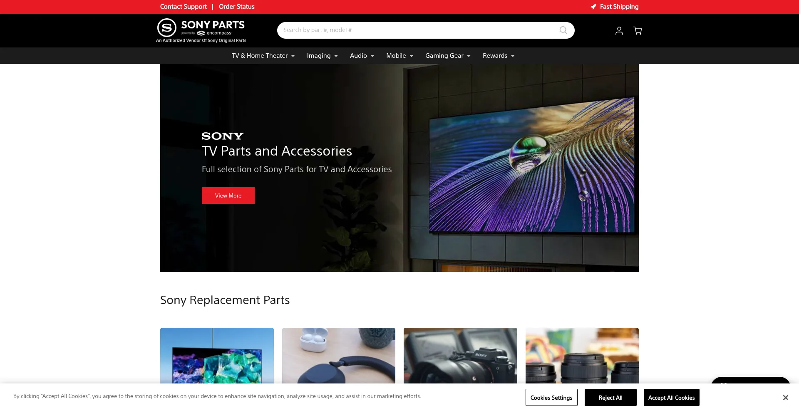Click the Fast Shipping airplane icon
The height and width of the screenshot is (413, 799).
[593, 7]
